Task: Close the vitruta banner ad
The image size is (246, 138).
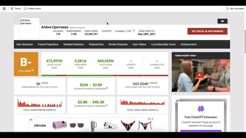Action: 152,119
